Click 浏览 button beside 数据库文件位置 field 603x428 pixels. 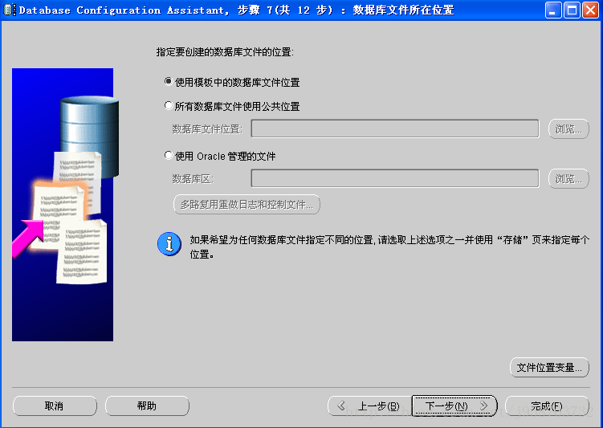[x=568, y=128]
